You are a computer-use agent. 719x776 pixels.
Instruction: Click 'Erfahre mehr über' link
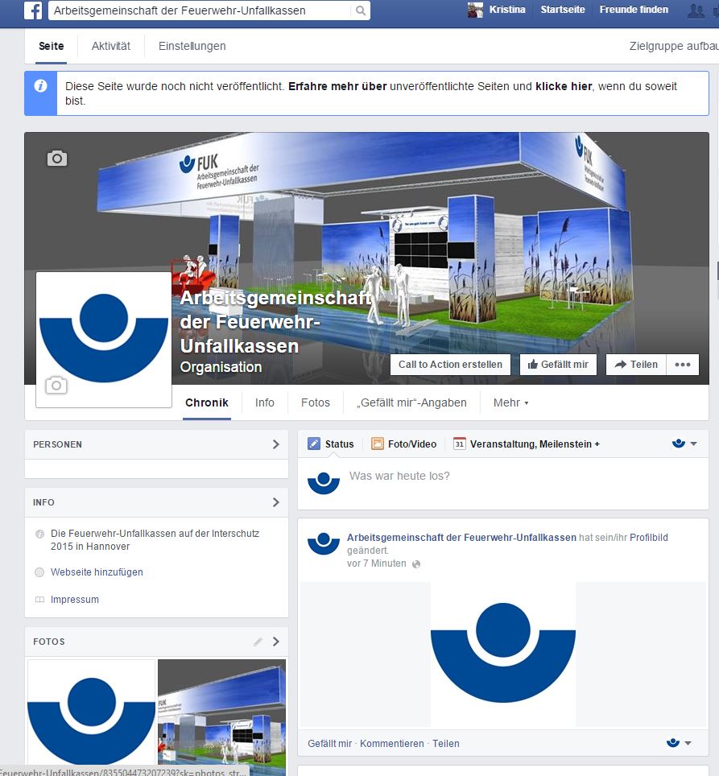pos(337,86)
